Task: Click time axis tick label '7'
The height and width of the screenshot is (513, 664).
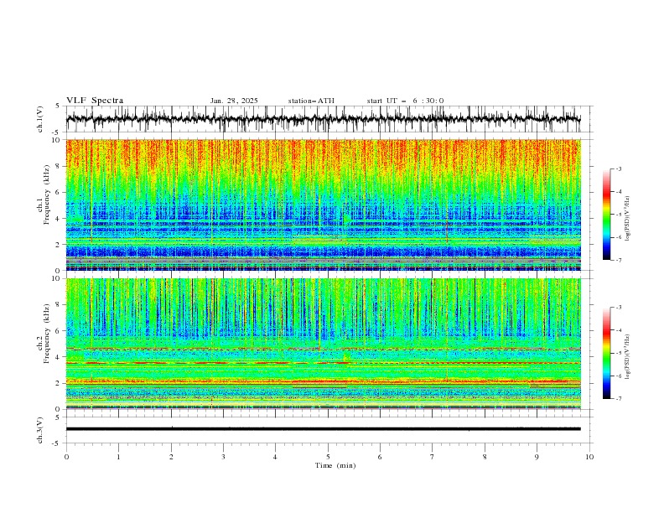Action: coord(433,457)
